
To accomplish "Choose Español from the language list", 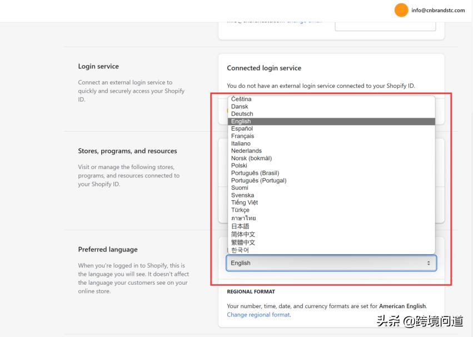I will [242, 128].
